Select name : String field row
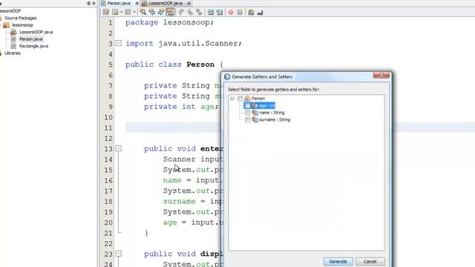 [272, 113]
